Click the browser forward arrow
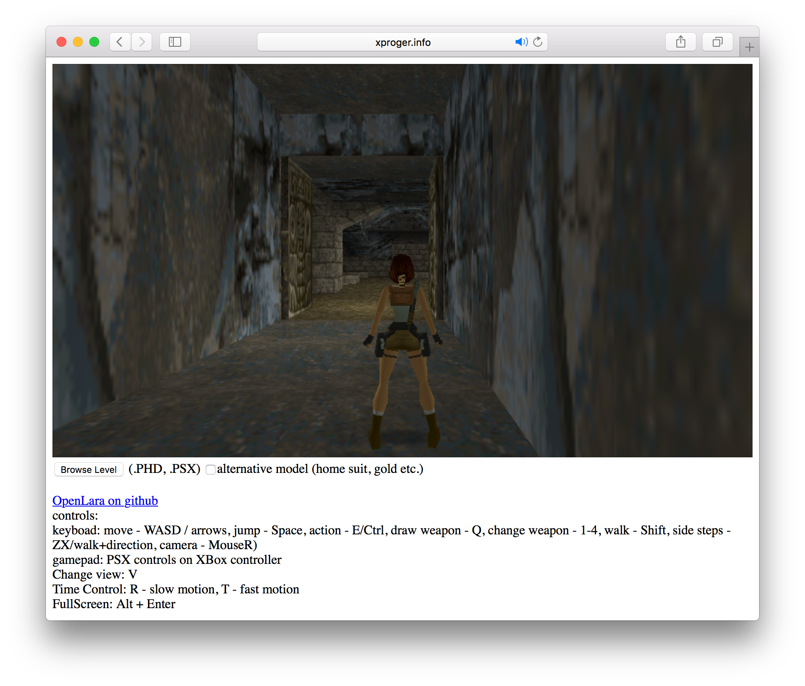 [x=142, y=42]
